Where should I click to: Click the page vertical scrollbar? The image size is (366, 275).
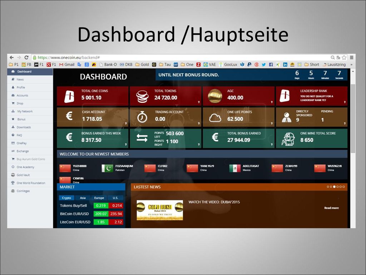[353, 119]
